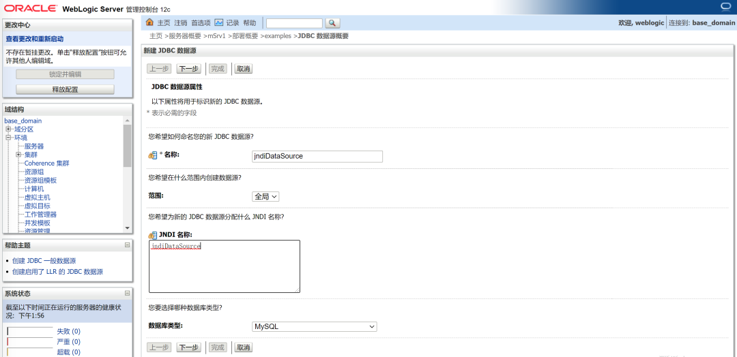
Task: Select 服务器 in the domain tree
Action: coord(34,146)
